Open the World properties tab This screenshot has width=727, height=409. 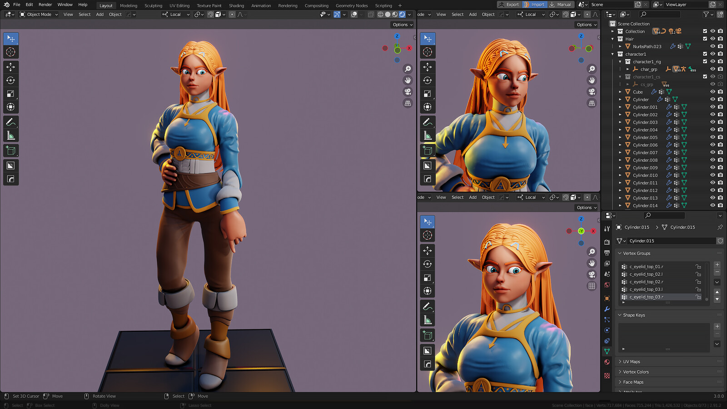pos(607,285)
